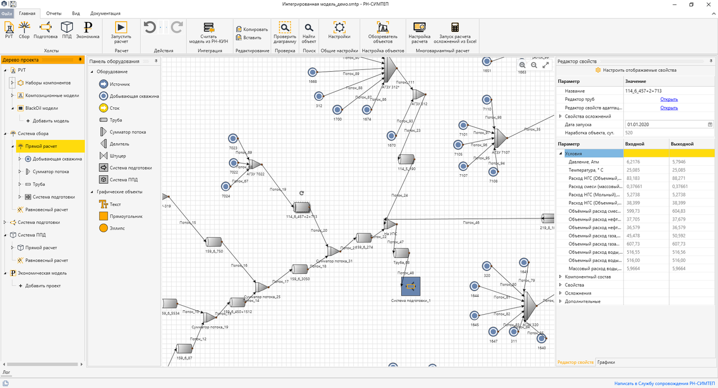
Task: Collapse the Система сбора node
Action: pos(4,134)
